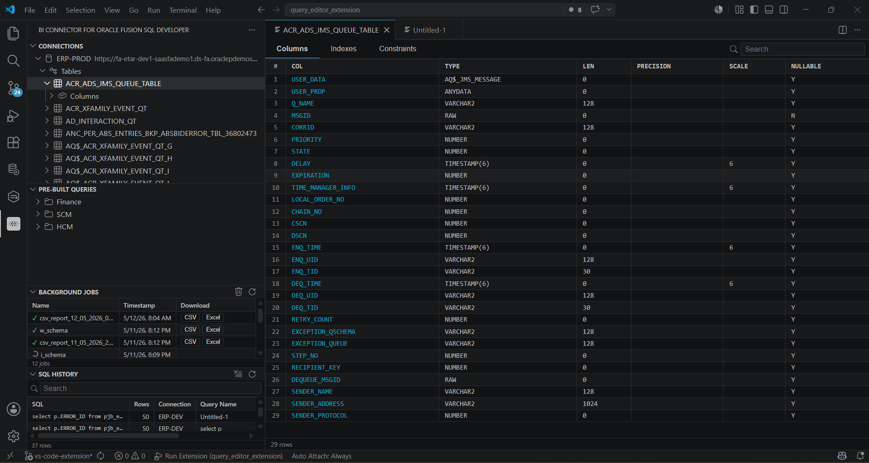Open Source Control view with 24 badge

[x=14, y=88]
